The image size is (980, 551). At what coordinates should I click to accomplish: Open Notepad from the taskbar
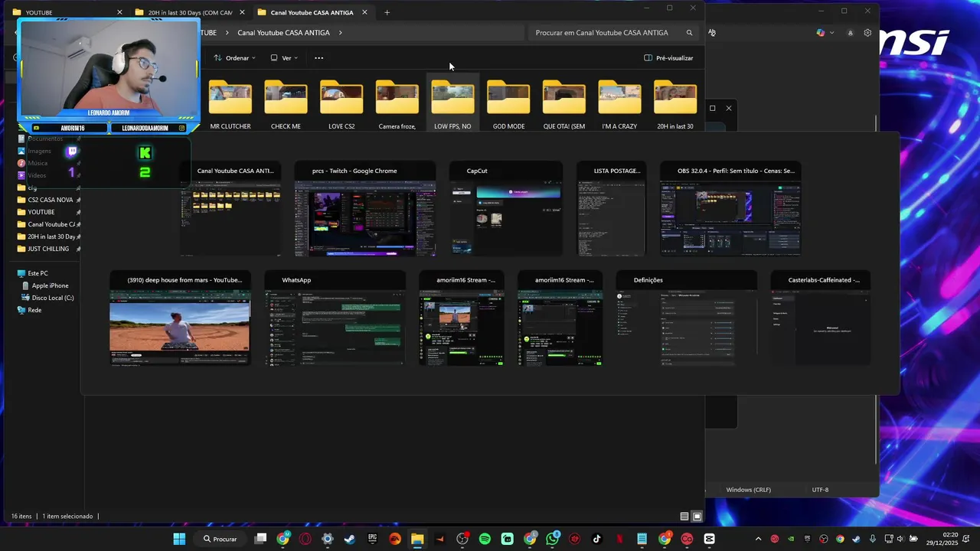642,539
